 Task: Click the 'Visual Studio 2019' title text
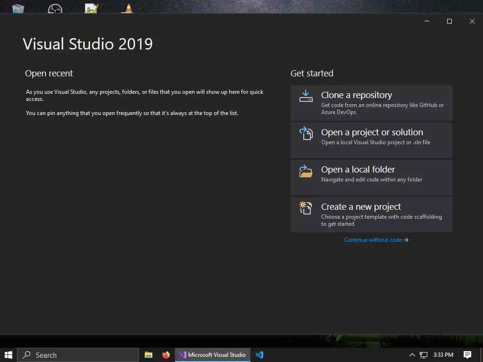tap(88, 44)
